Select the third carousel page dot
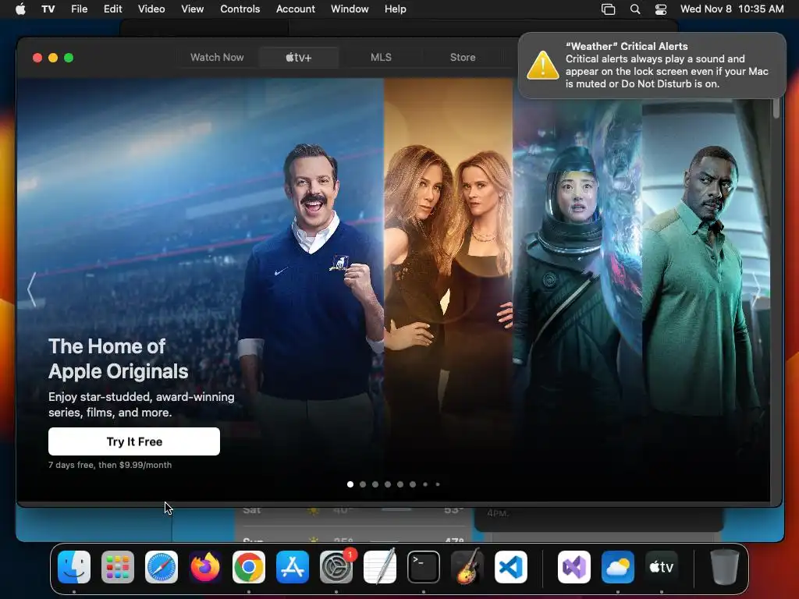The height and width of the screenshot is (599, 799). tap(375, 484)
